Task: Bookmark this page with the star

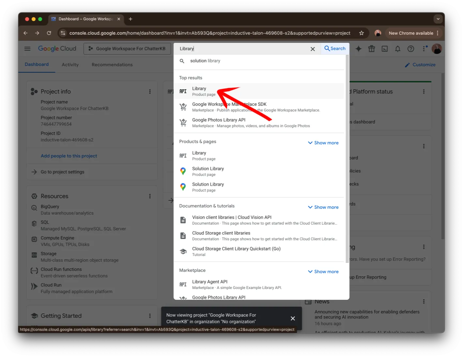Action: (x=362, y=33)
